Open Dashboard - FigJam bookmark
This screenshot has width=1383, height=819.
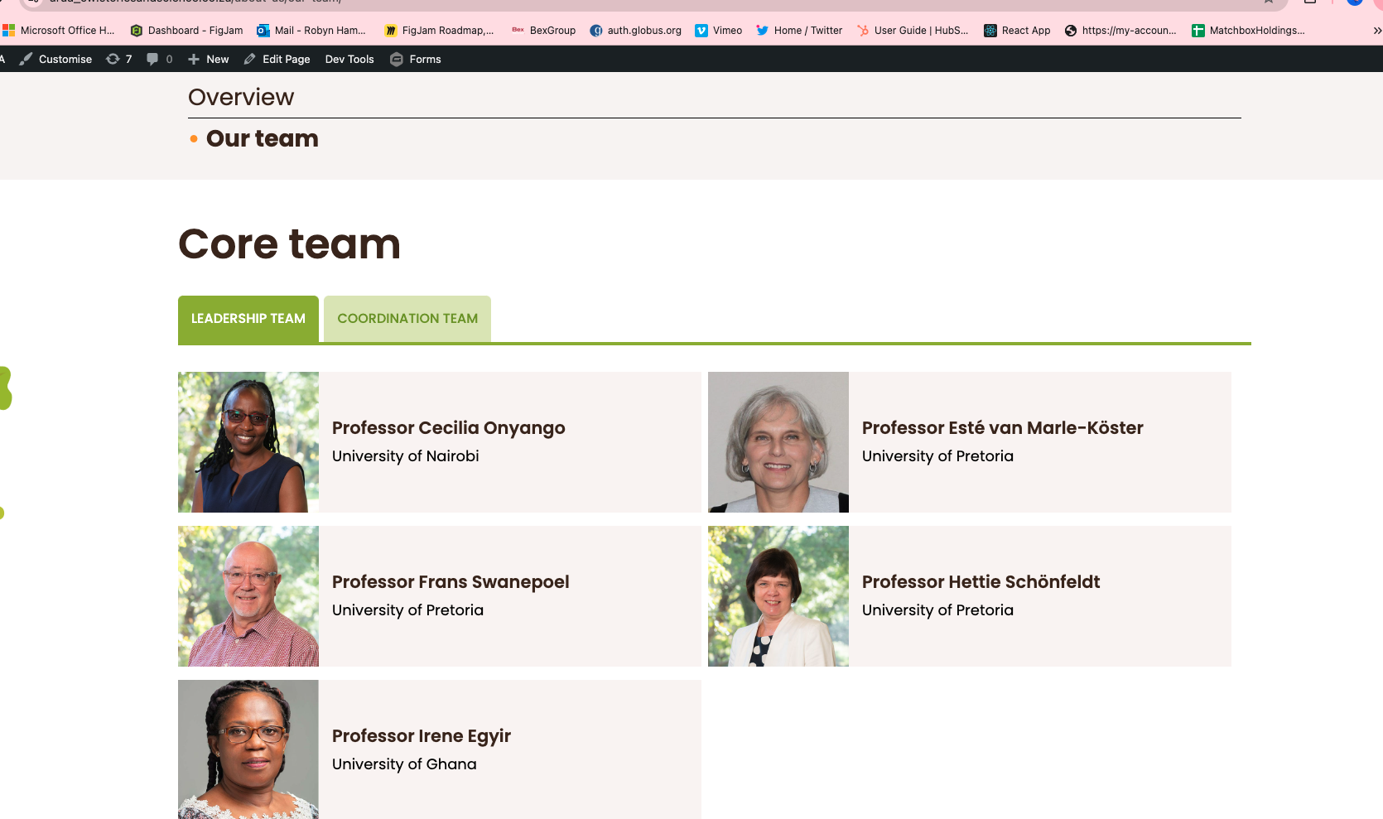(x=186, y=31)
